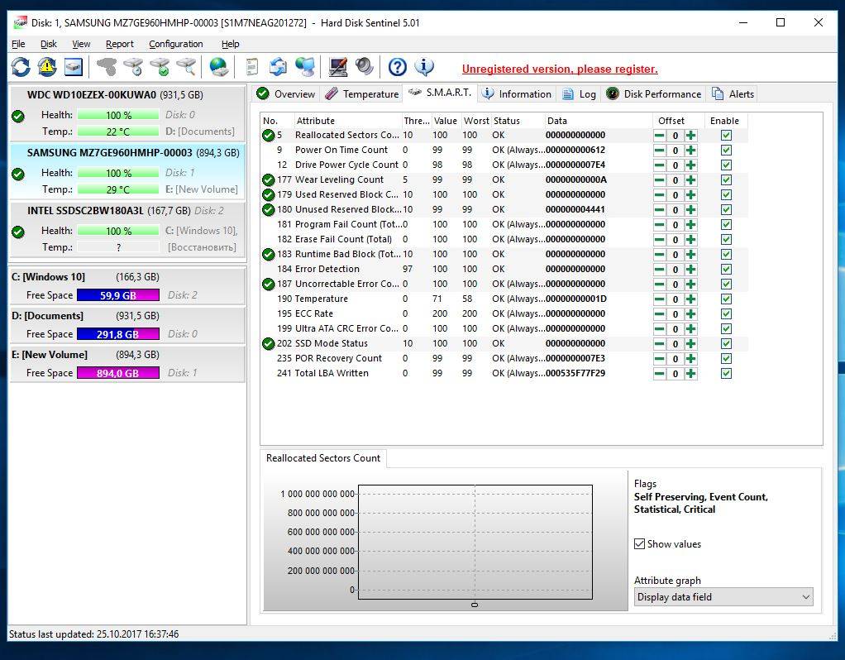845x660 pixels.
Task: Switch to the Temperature tab
Action: 362,93
